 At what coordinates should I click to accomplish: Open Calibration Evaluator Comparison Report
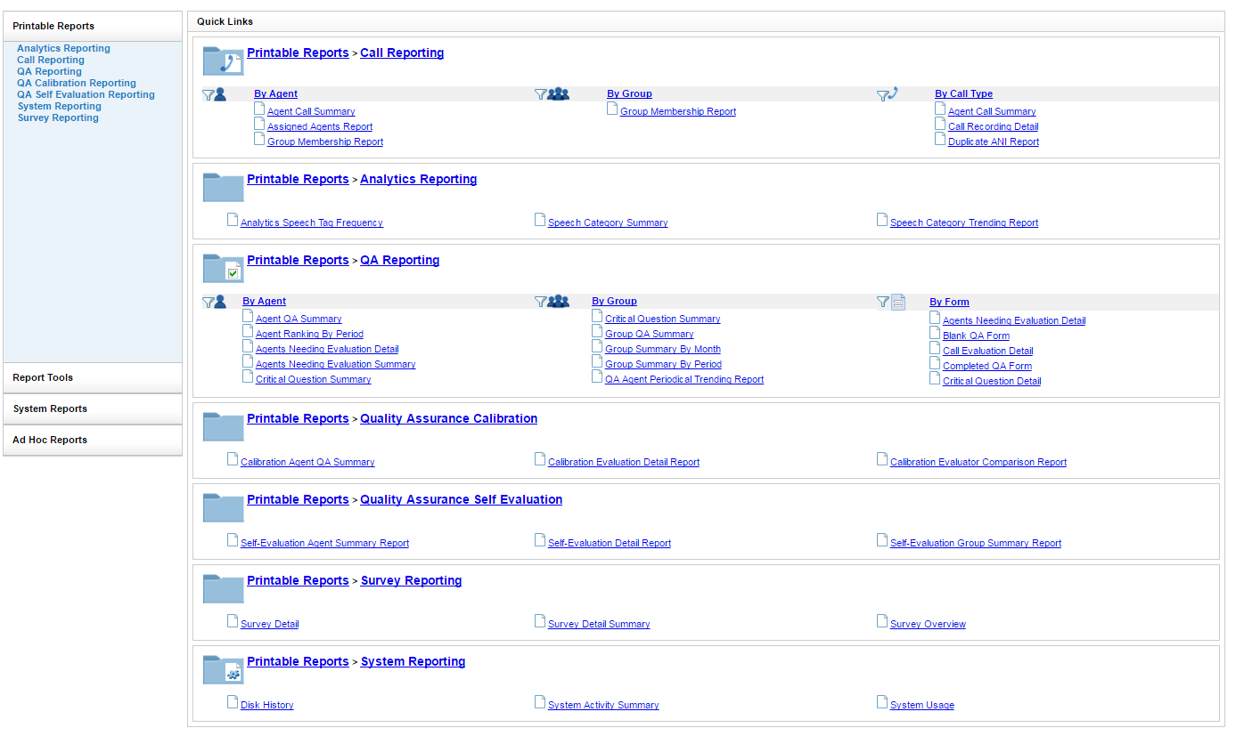[978, 463]
